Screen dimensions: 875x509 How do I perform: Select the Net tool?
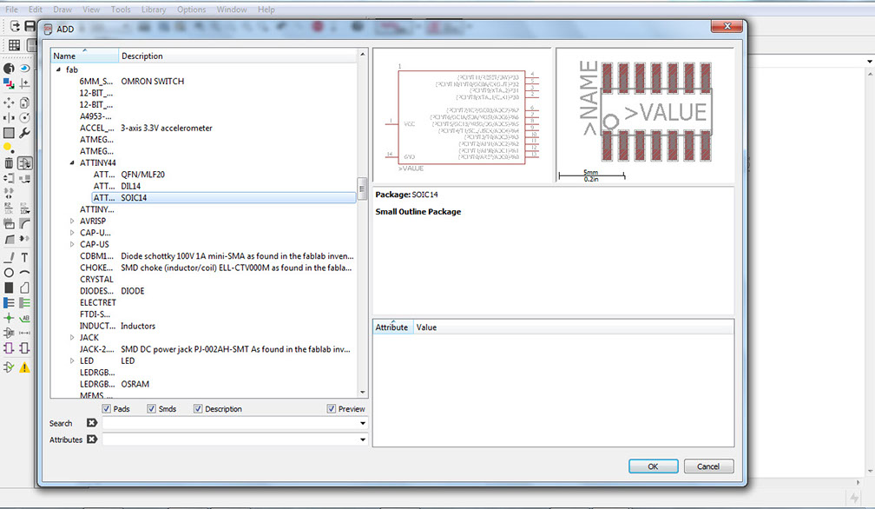click(x=24, y=302)
